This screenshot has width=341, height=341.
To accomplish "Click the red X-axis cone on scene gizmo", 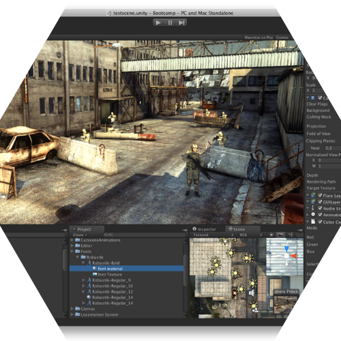I will (294, 256).
